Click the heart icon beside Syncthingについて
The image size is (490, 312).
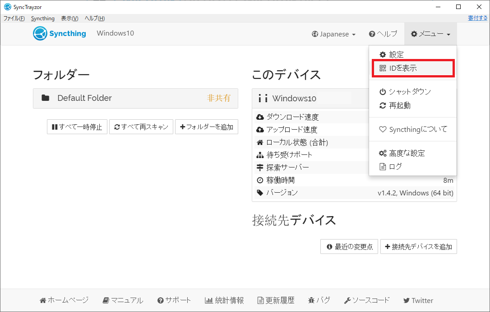point(383,129)
